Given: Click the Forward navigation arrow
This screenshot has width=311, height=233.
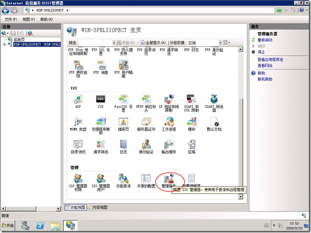Looking at the screenshot, I should pyautogui.click(x=14, y=11).
